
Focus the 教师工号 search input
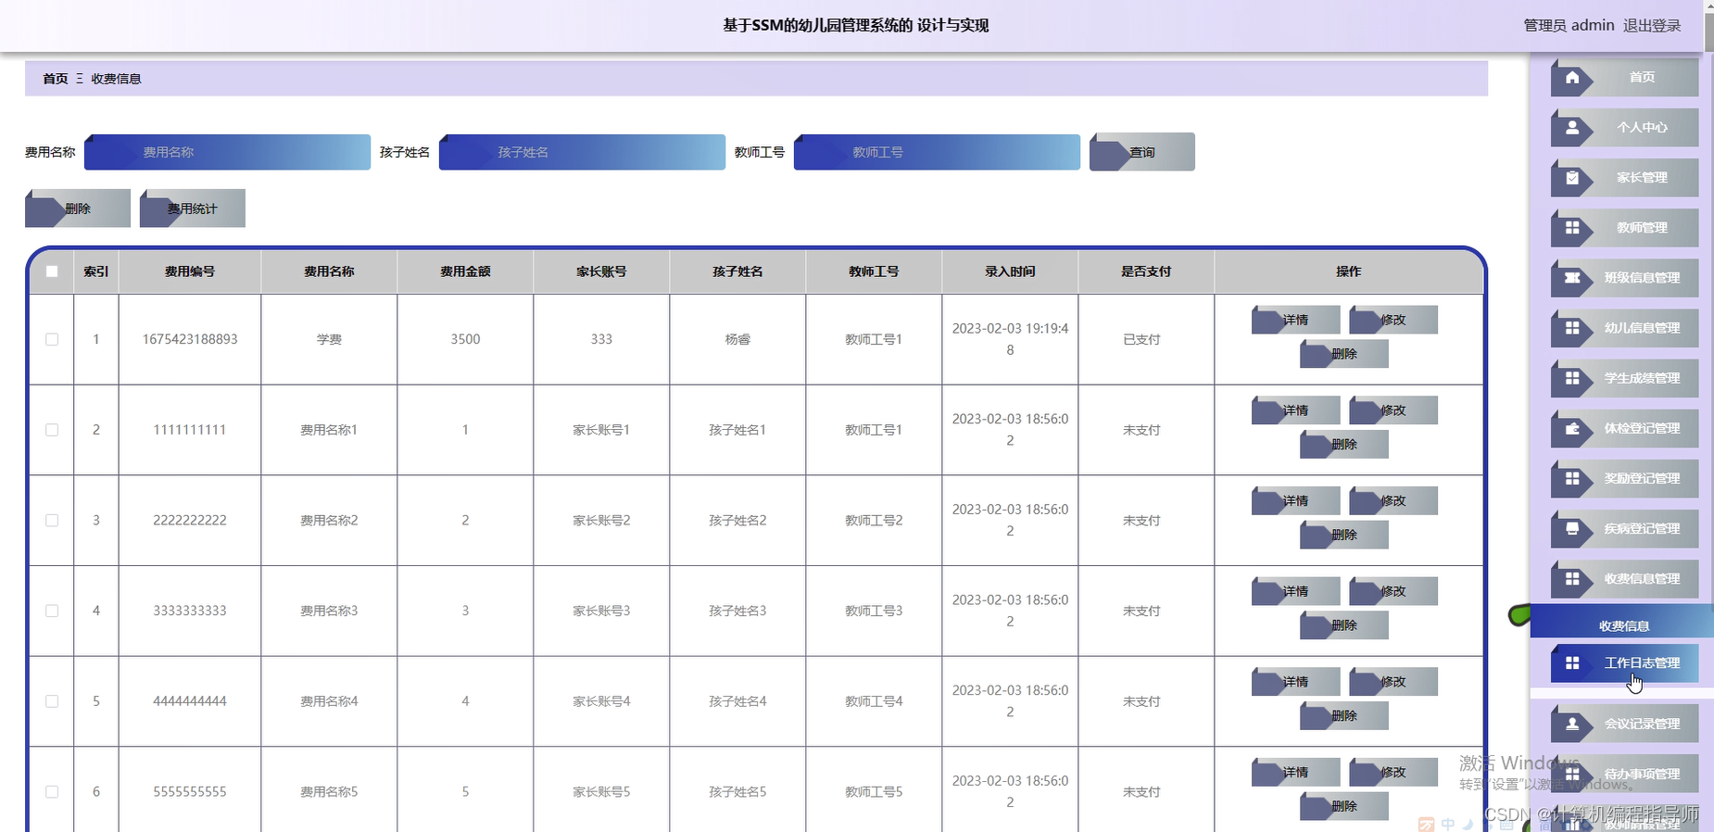pos(937,152)
